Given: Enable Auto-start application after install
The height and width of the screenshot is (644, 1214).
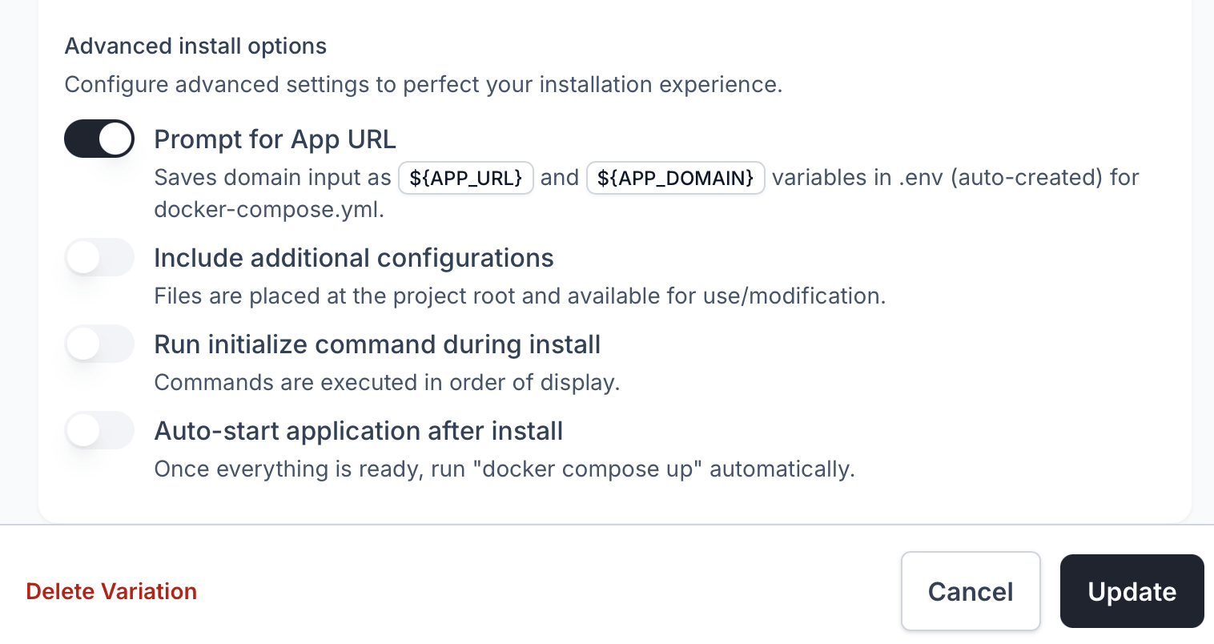Looking at the screenshot, I should tap(99, 430).
